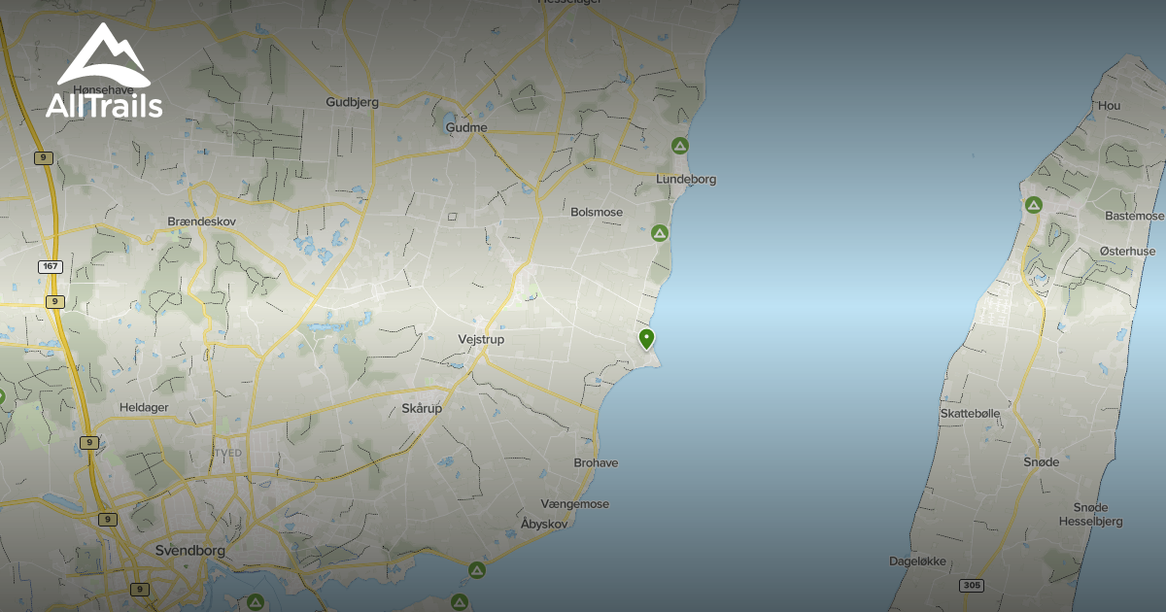Select the Dageløkke place label

tap(918, 561)
